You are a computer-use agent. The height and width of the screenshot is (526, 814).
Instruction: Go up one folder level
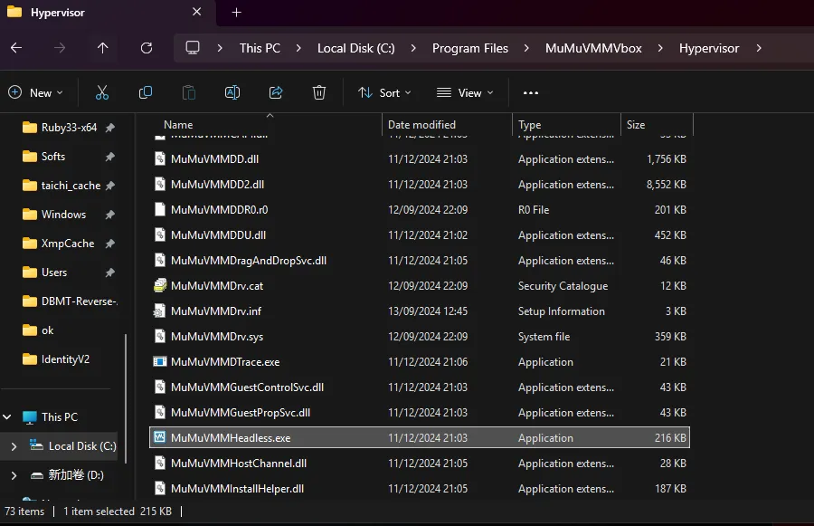[103, 48]
